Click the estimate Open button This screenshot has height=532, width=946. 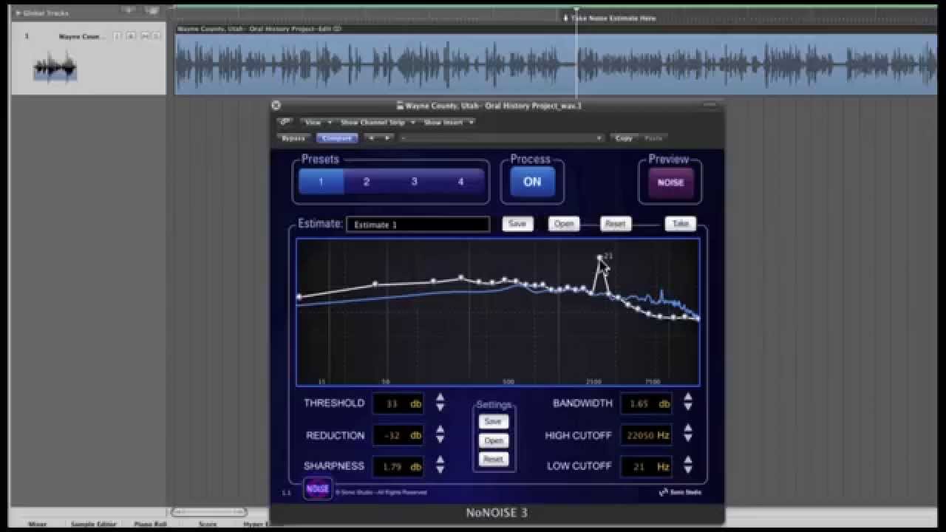pos(564,224)
